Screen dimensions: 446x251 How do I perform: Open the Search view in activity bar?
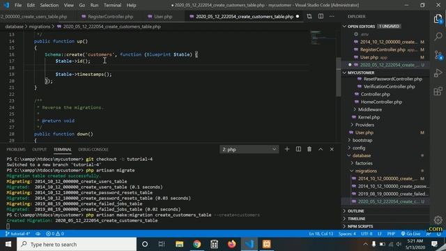(x=438, y=36)
